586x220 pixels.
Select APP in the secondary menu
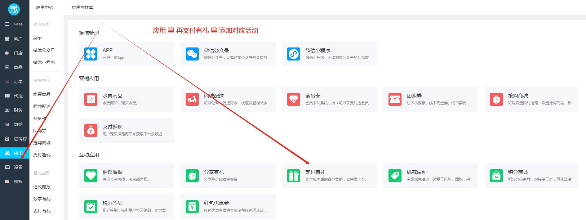pyautogui.click(x=38, y=38)
